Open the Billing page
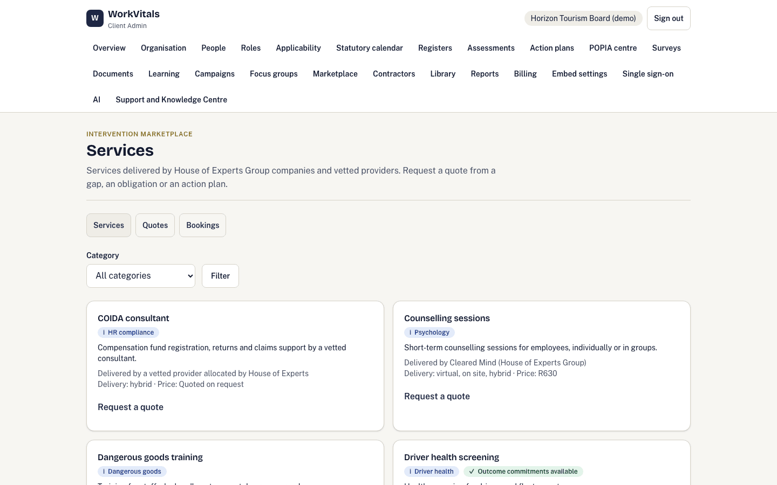Viewport: 777px width, 485px height. (x=526, y=74)
